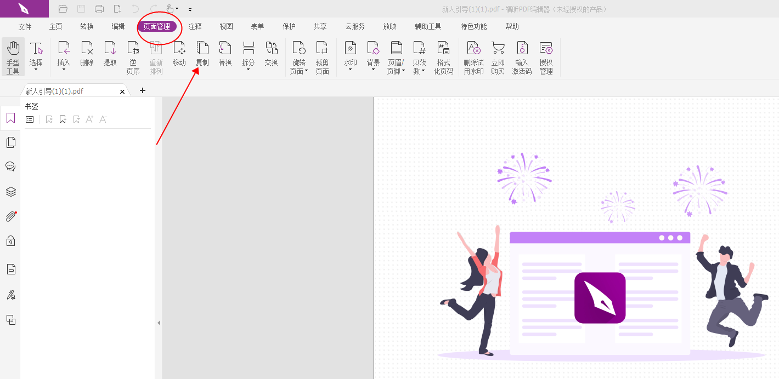Click the 立即购买 buy now button
The width and height of the screenshot is (779, 379).
498,57
